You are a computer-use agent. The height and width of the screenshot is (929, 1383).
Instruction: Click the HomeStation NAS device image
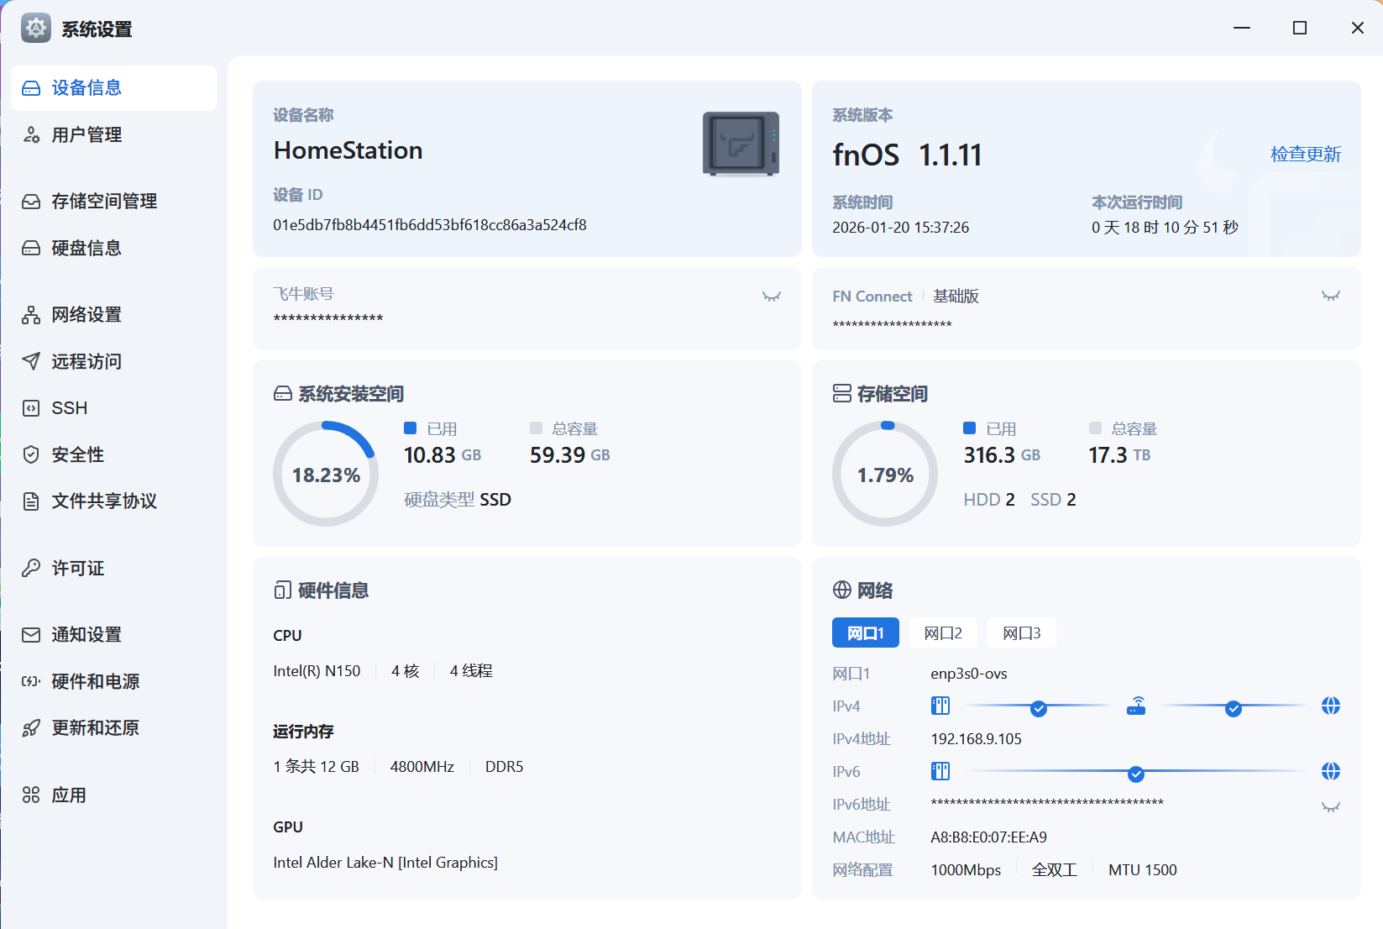pos(741,144)
